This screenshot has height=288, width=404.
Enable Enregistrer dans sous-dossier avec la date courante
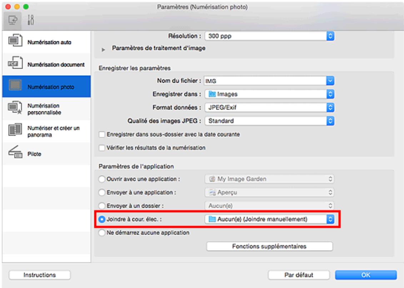pos(102,135)
